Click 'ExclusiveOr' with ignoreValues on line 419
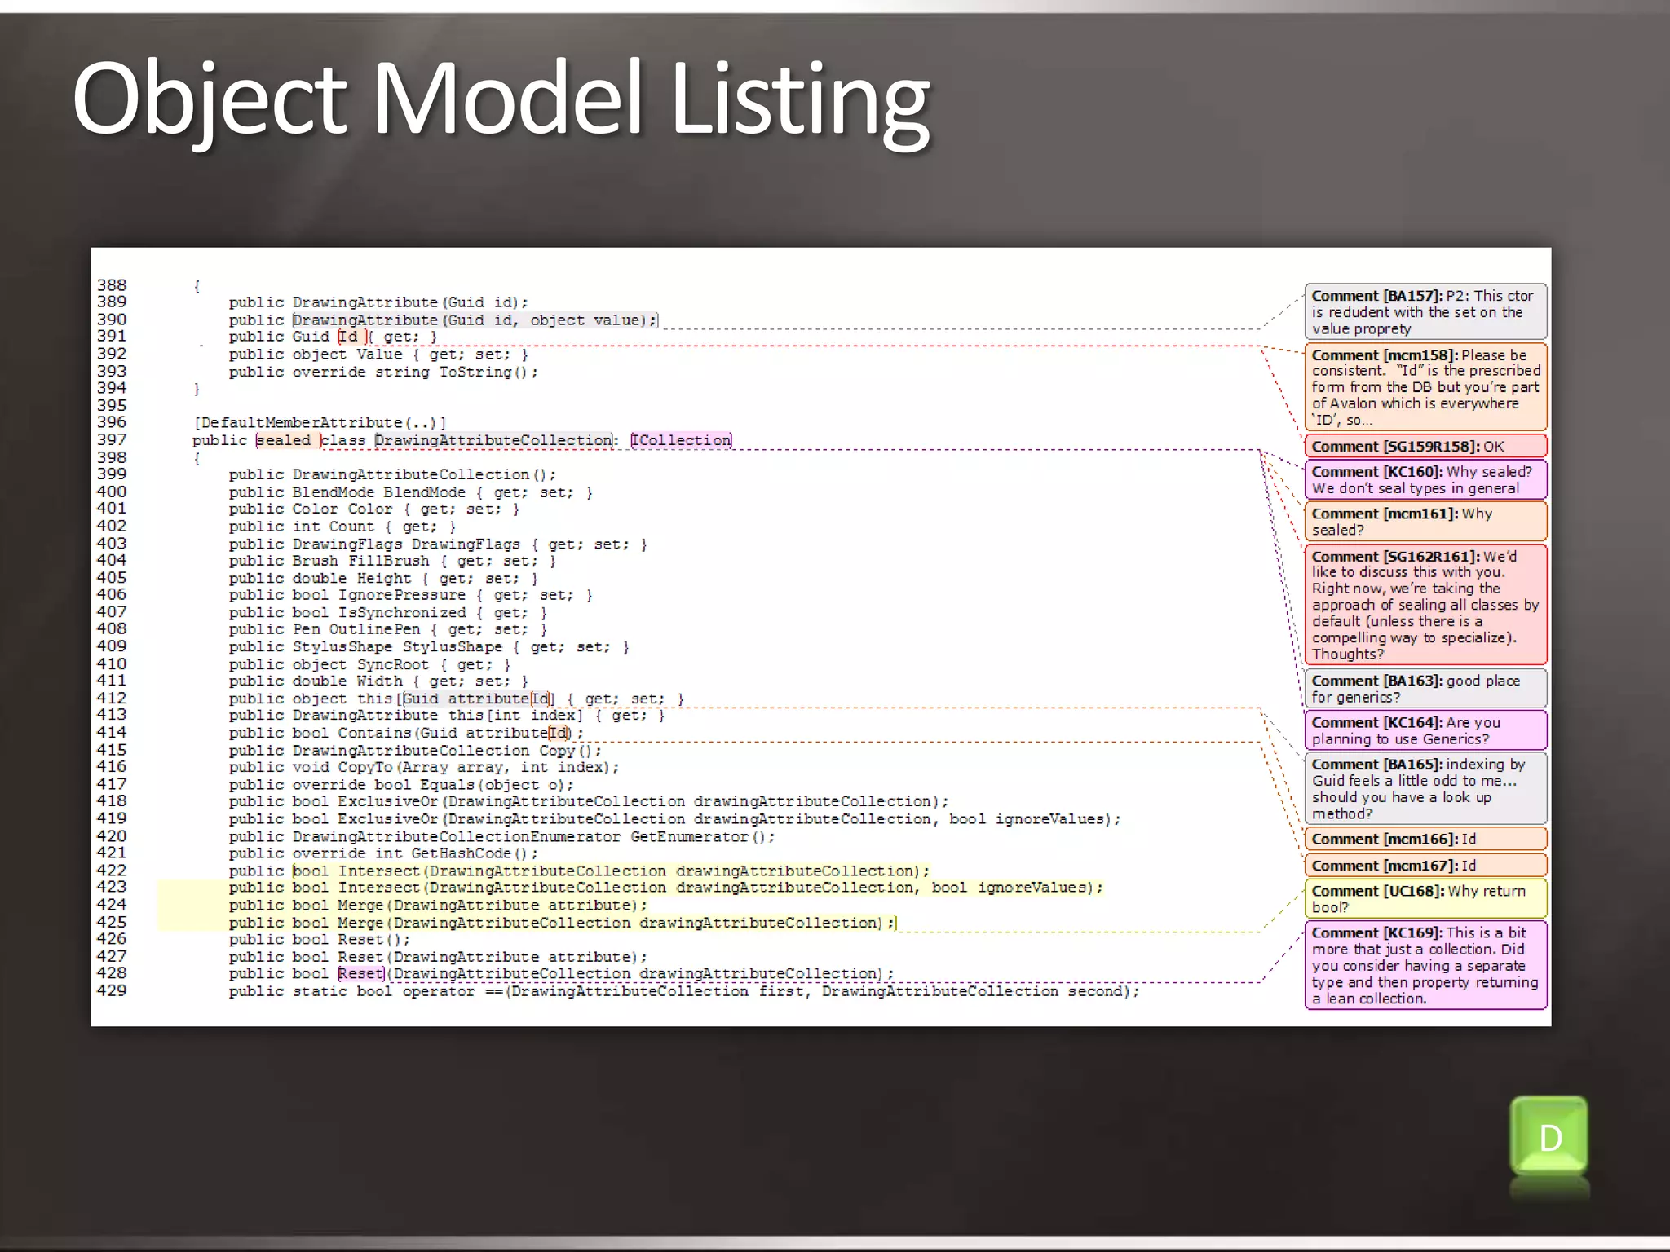 730,818
